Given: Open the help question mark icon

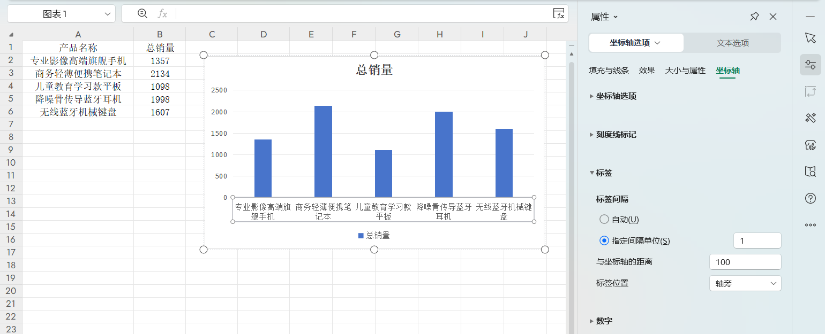Looking at the screenshot, I should (x=810, y=198).
